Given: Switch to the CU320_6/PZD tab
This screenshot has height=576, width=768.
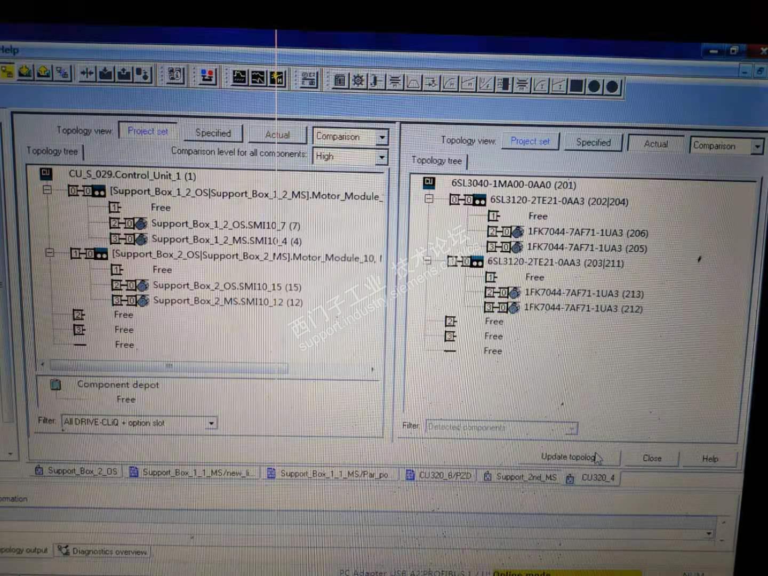Looking at the screenshot, I should click(x=440, y=475).
